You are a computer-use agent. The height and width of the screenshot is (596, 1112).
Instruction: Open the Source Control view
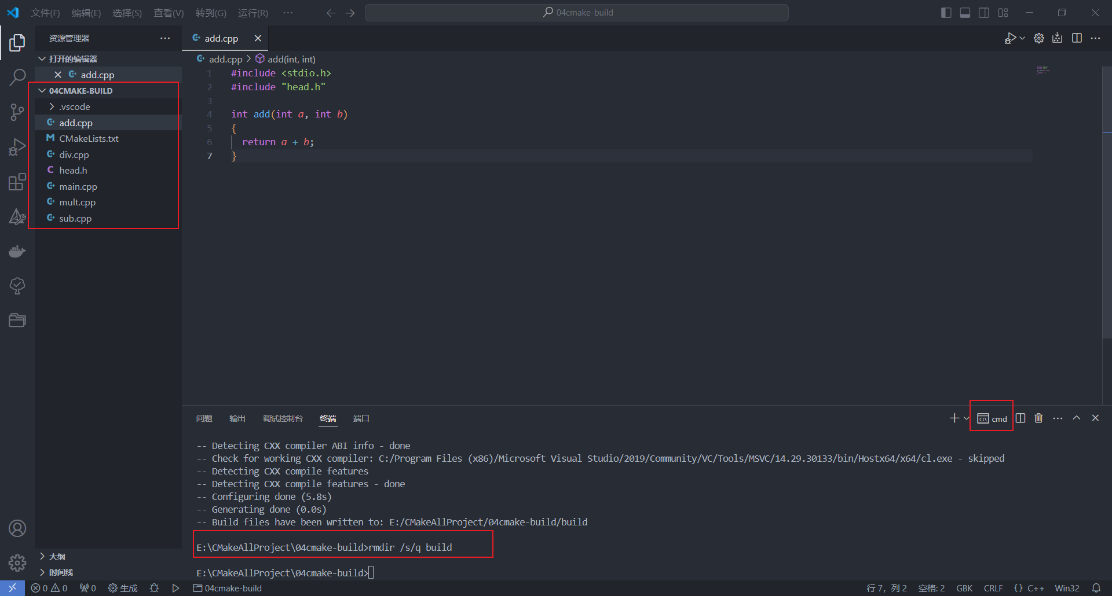(x=17, y=112)
